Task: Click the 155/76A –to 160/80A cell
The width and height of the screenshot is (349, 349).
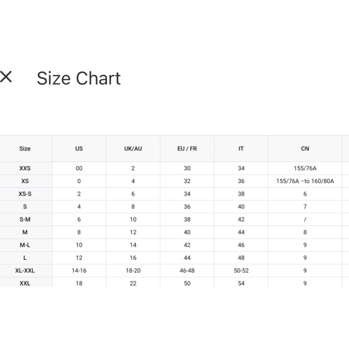Action: click(x=305, y=181)
